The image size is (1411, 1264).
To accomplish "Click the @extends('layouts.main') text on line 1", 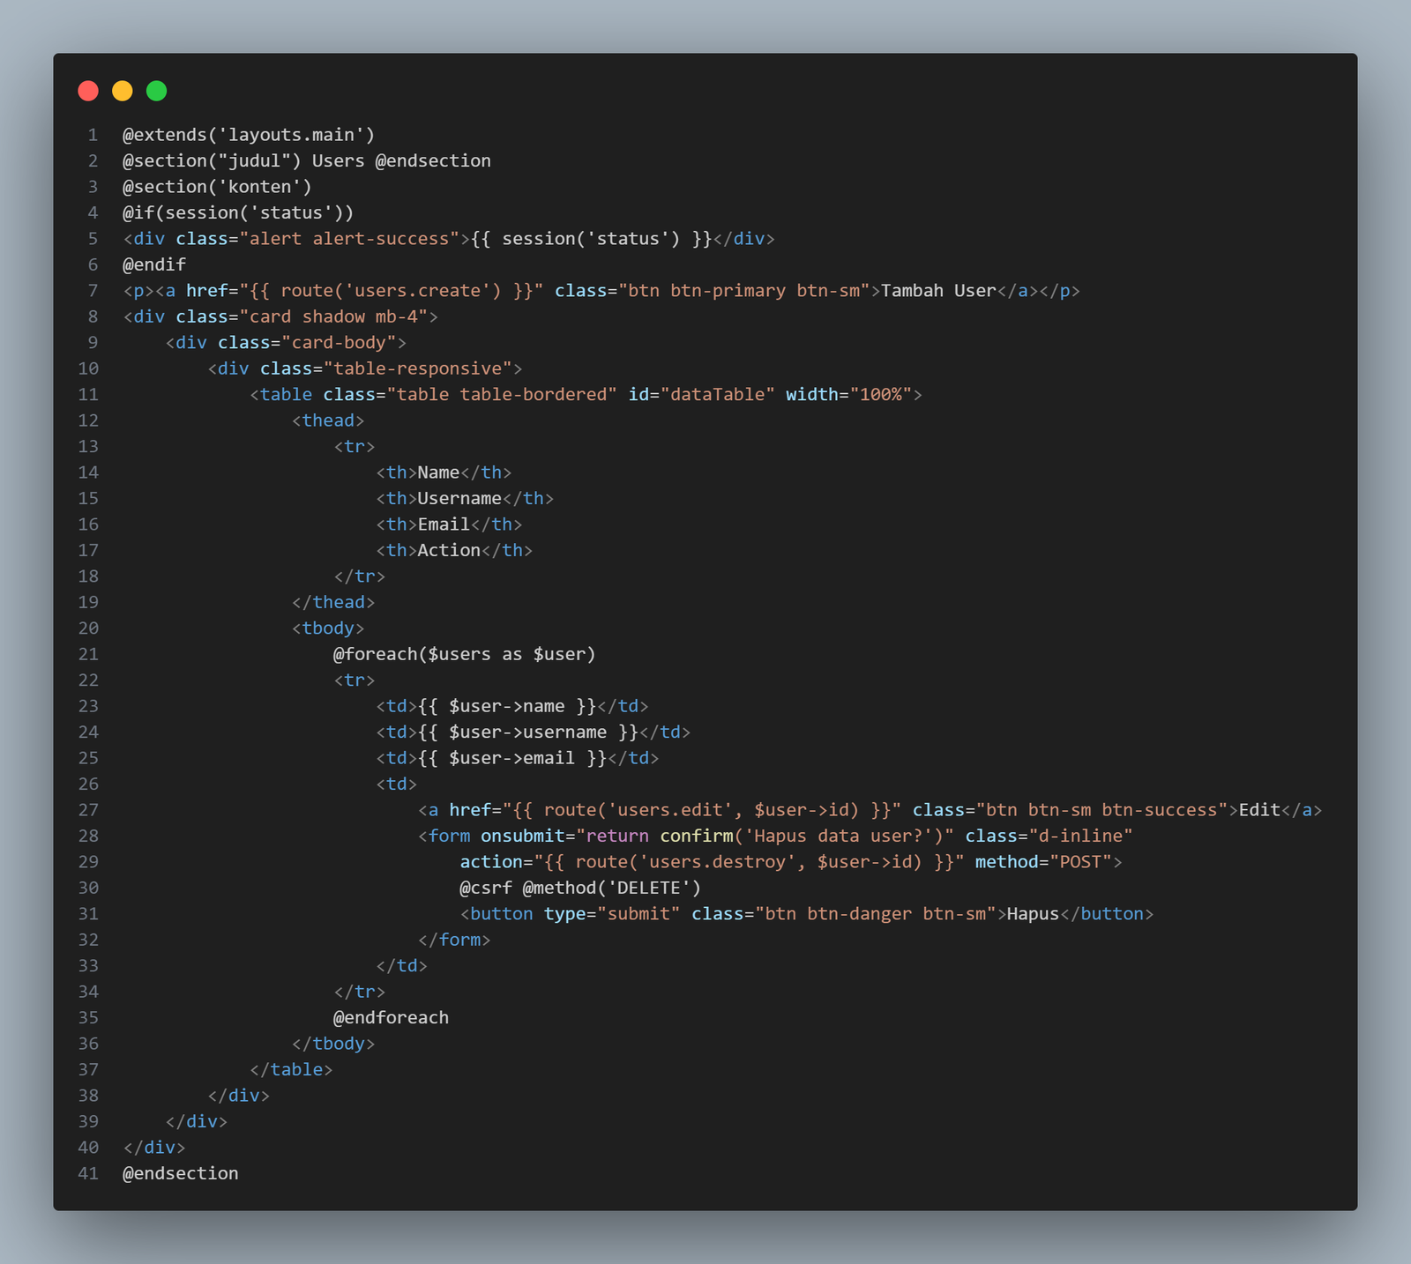I will pyautogui.click(x=249, y=135).
